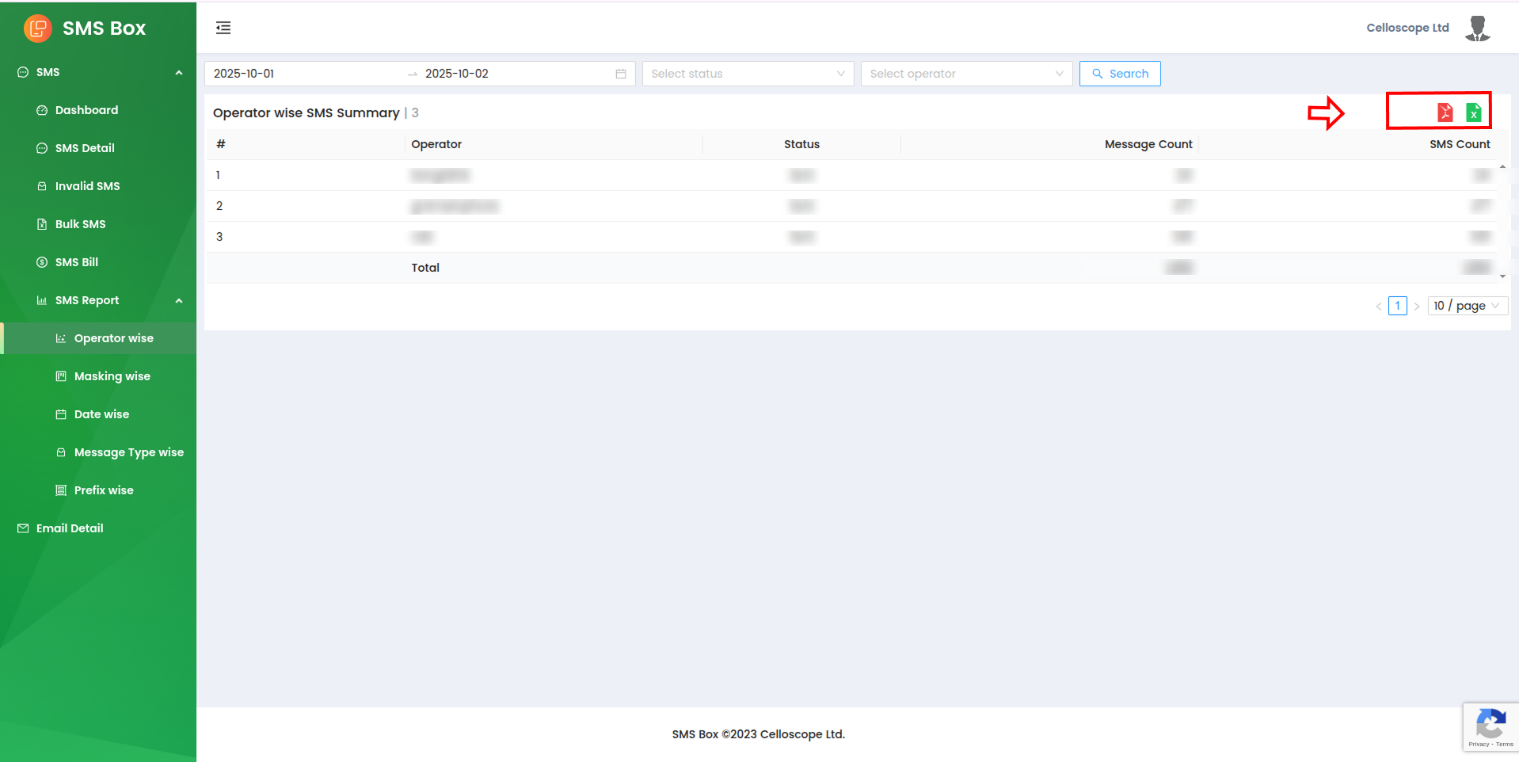The width and height of the screenshot is (1519, 762).
Task: Toggle the sidebar collapse menu icon
Action: [x=223, y=29]
